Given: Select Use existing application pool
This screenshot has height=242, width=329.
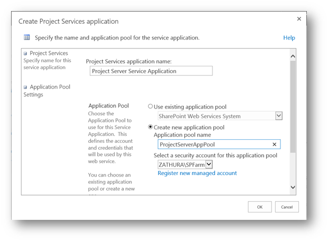Looking at the screenshot, I should tap(150, 107).
